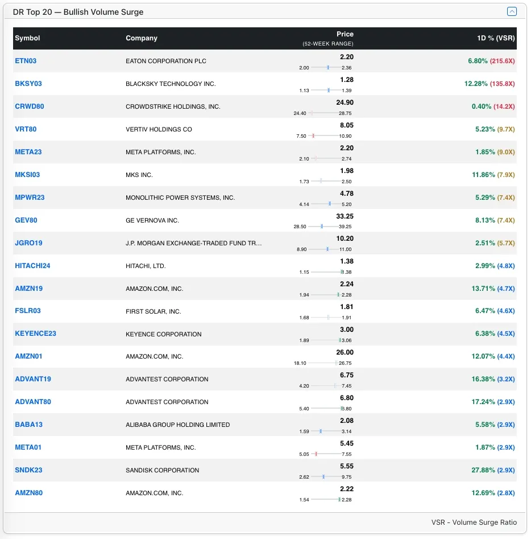
Task: Select ALIBABA GROUP HOLDING LIMITED text
Action: tap(177, 425)
